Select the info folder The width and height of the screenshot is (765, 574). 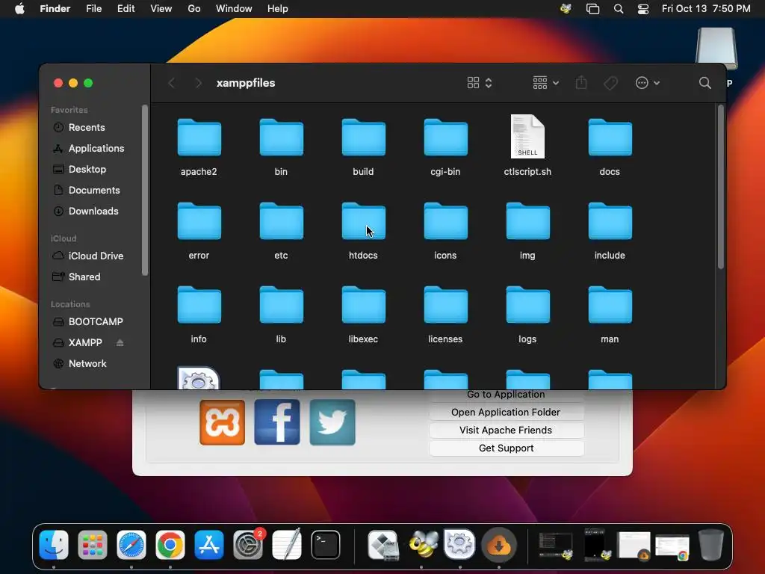(x=199, y=306)
